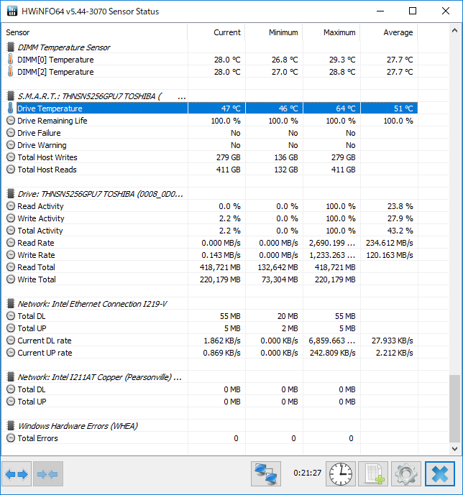The image size is (463, 495).
Task: Click the Drive Failure gauge icon
Action: [11, 133]
